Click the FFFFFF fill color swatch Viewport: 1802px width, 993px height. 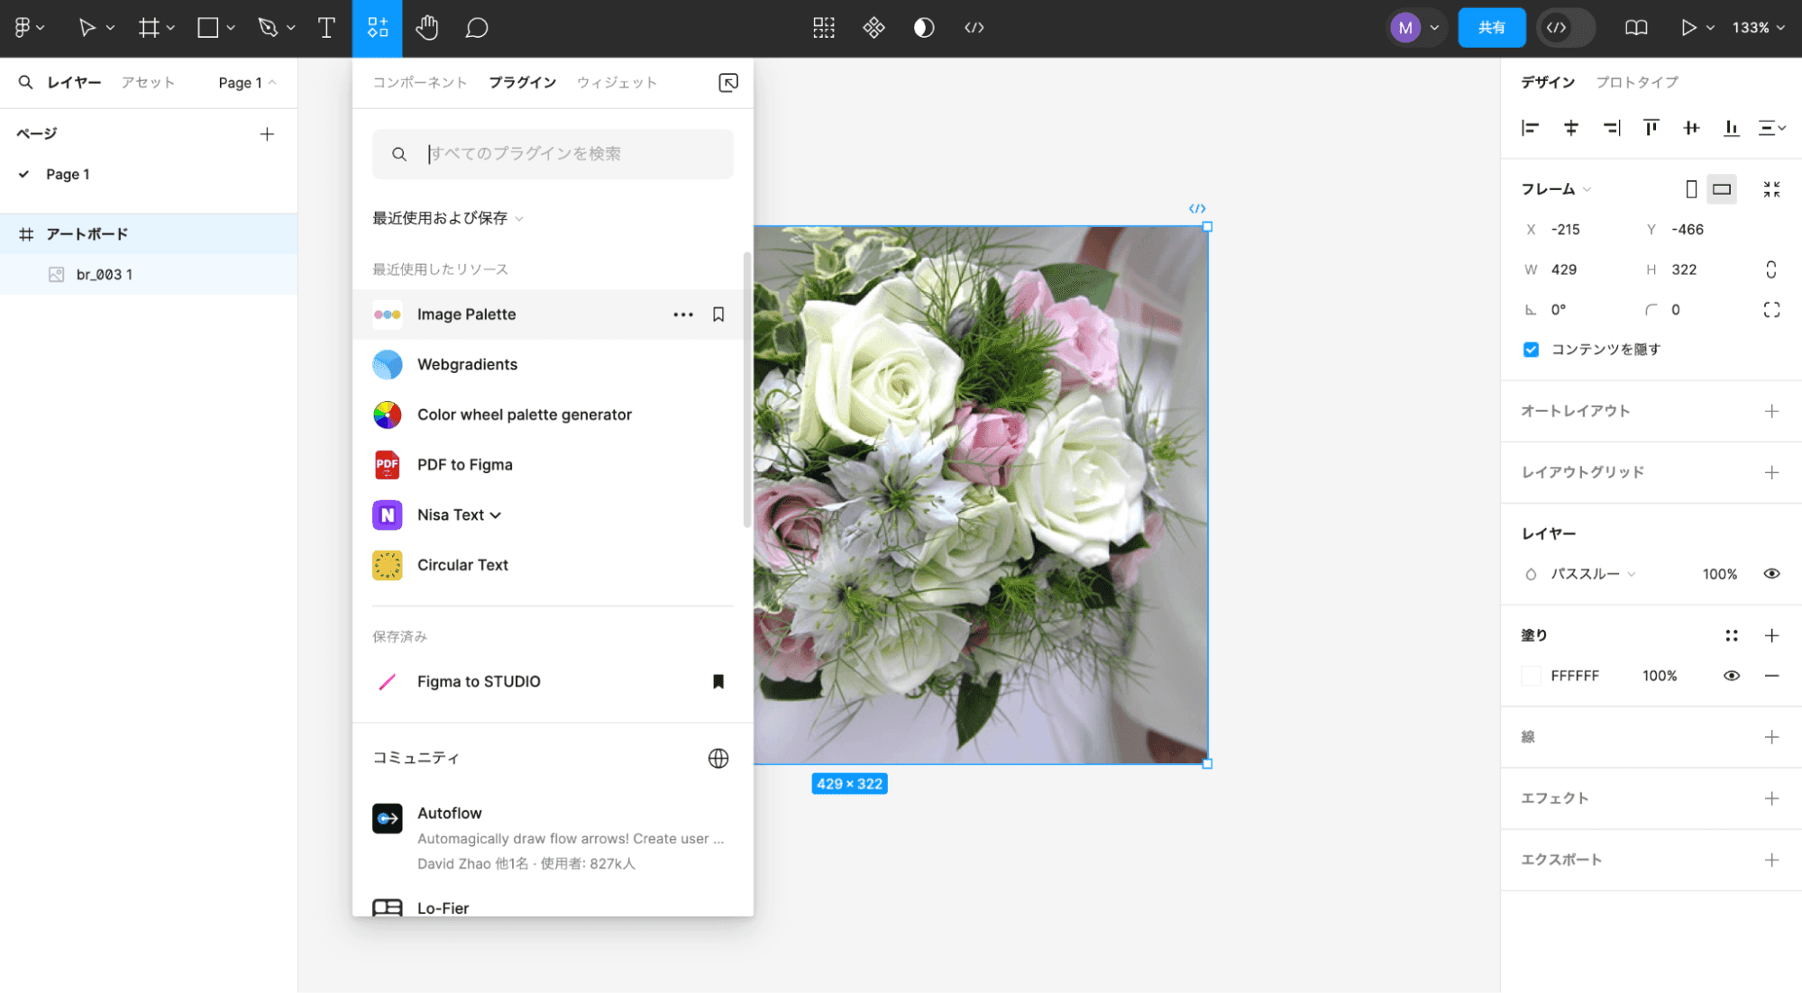pyautogui.click(x=1531, y=676)
